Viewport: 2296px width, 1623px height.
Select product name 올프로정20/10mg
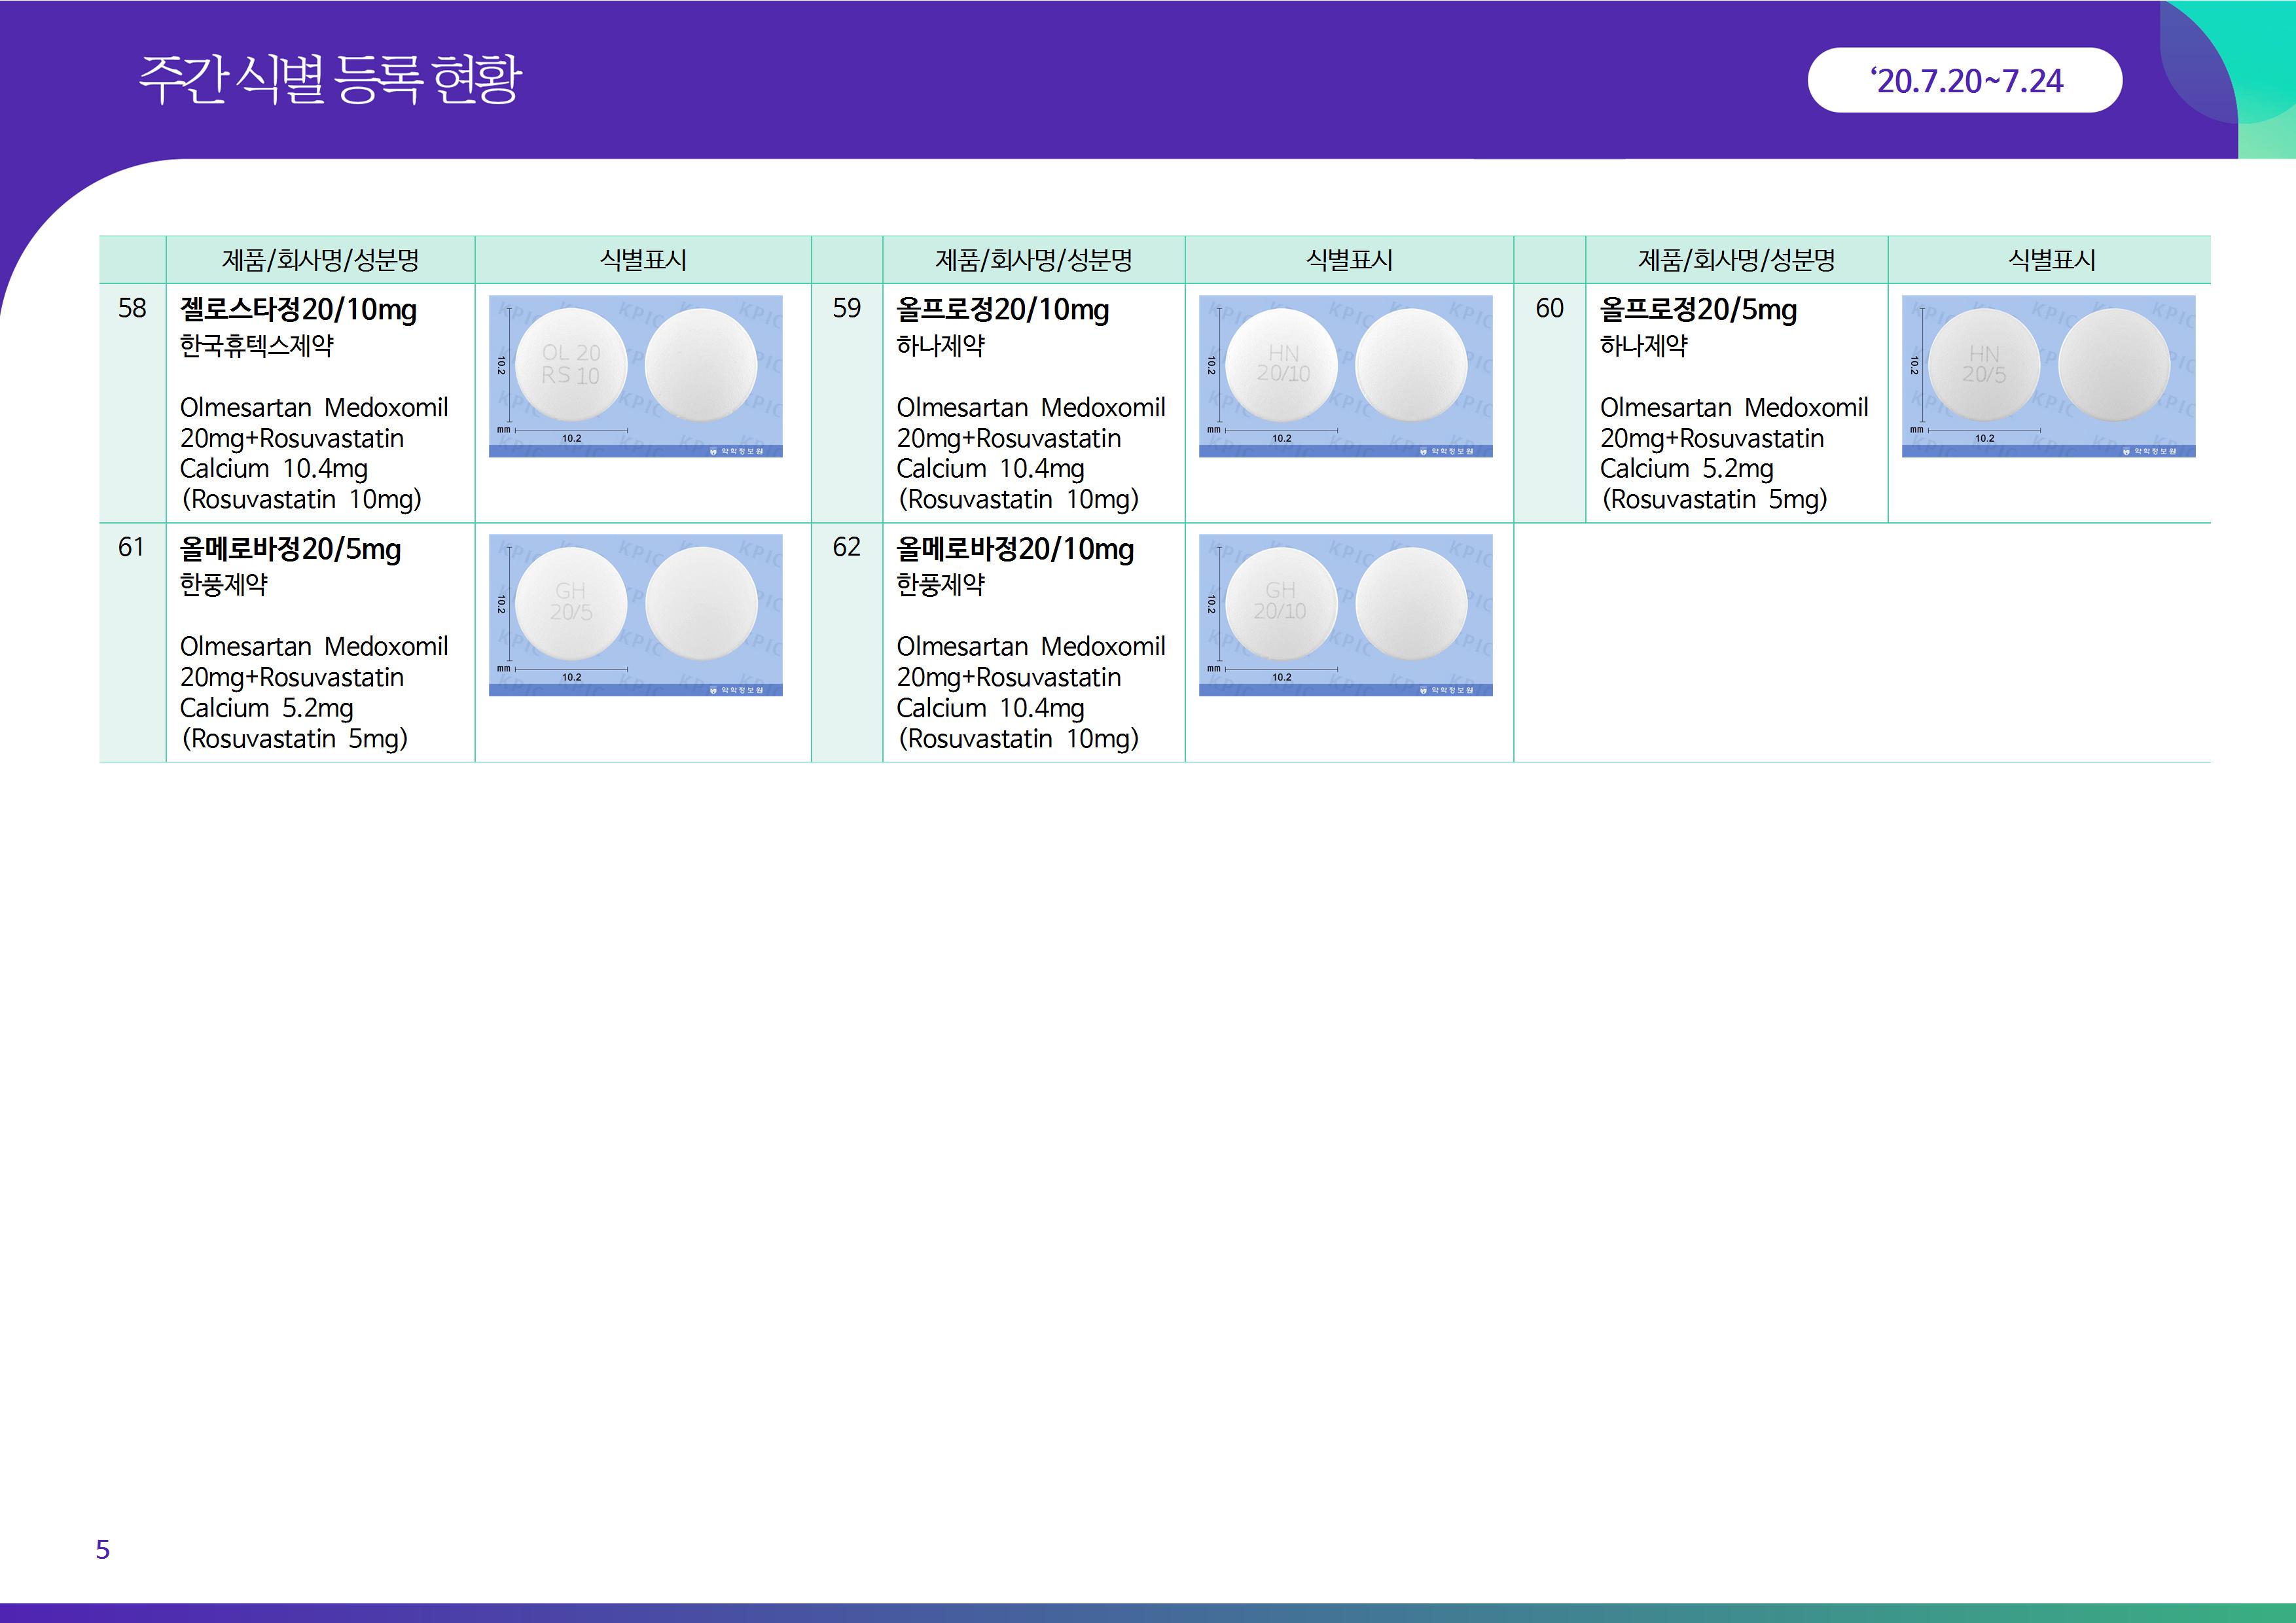[x=1002, y=310]
